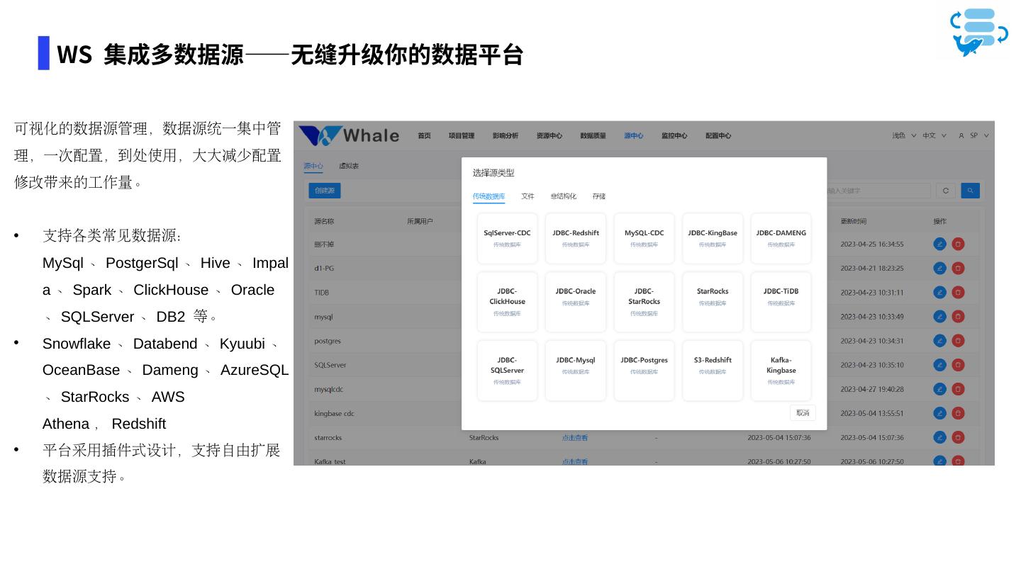Click the 更新时间 column header
The image size is (1021, 574).
(x=854, y=221)
